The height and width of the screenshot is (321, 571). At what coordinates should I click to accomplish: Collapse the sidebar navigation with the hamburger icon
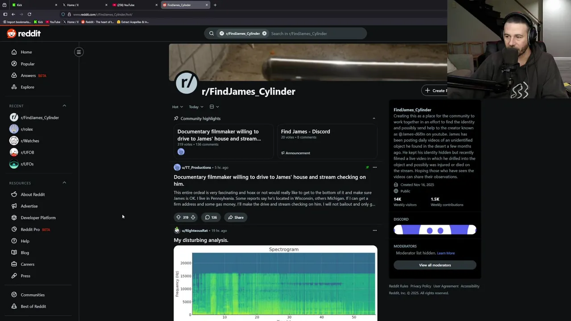click(79, 52)
